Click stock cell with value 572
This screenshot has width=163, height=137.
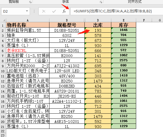coord(124,50)
